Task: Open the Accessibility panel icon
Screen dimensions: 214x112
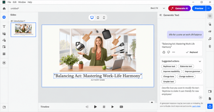Action: click(x=210, y=46)
